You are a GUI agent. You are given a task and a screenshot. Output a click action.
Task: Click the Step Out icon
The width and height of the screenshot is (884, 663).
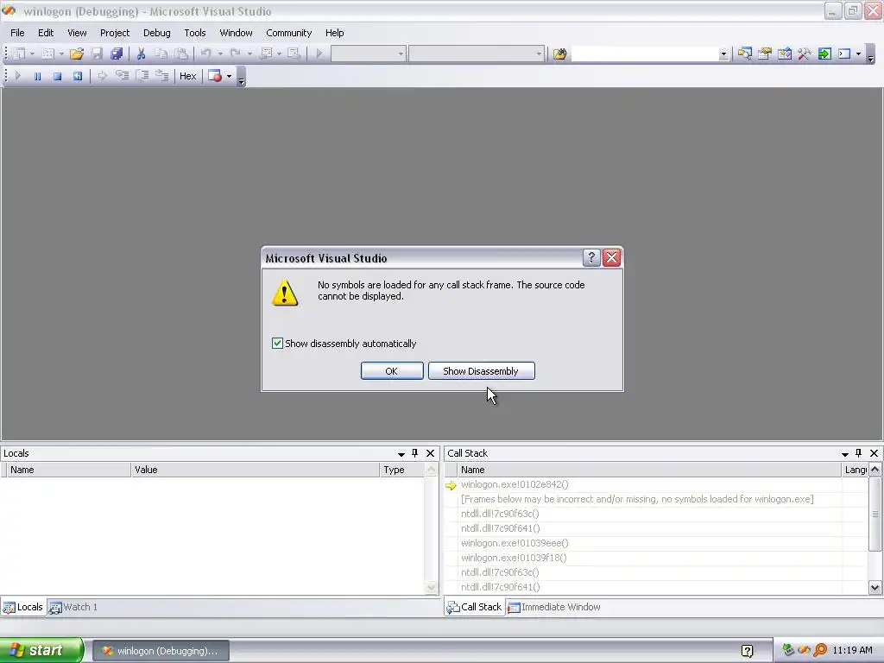tap(162, 76)
